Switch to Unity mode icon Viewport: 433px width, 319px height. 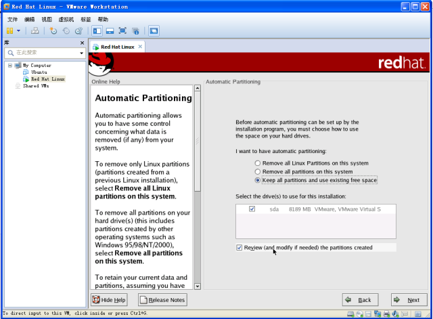135,31
